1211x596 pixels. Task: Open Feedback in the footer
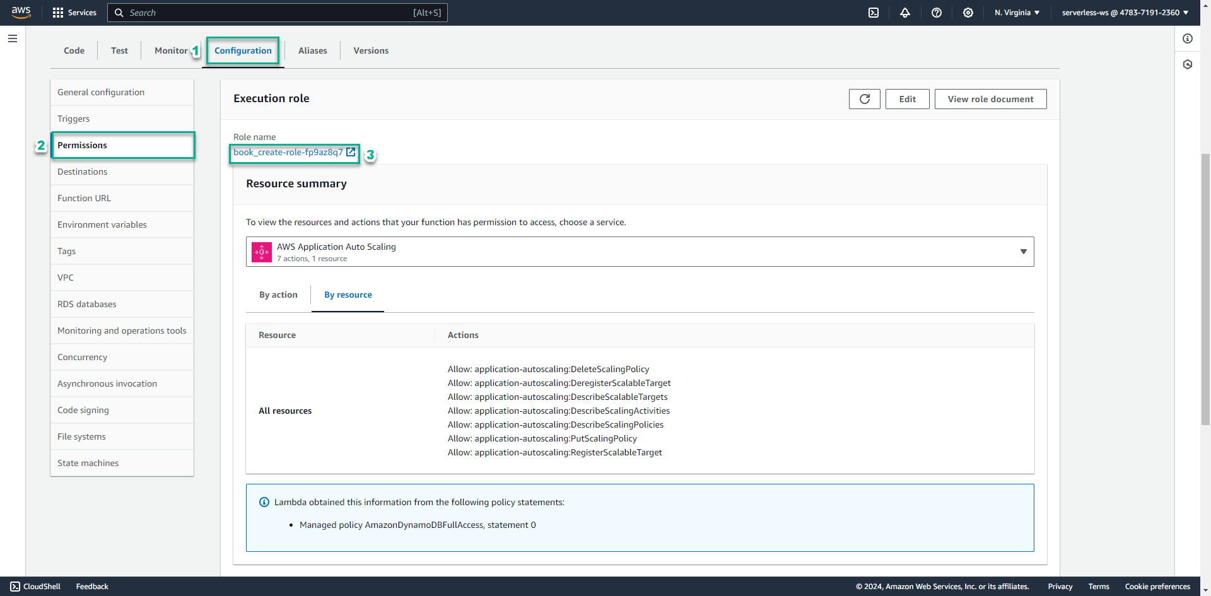click(92, 587)
